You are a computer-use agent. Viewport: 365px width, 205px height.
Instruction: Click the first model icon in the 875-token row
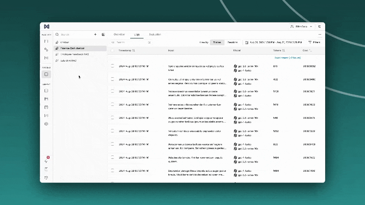coord(235,66)
